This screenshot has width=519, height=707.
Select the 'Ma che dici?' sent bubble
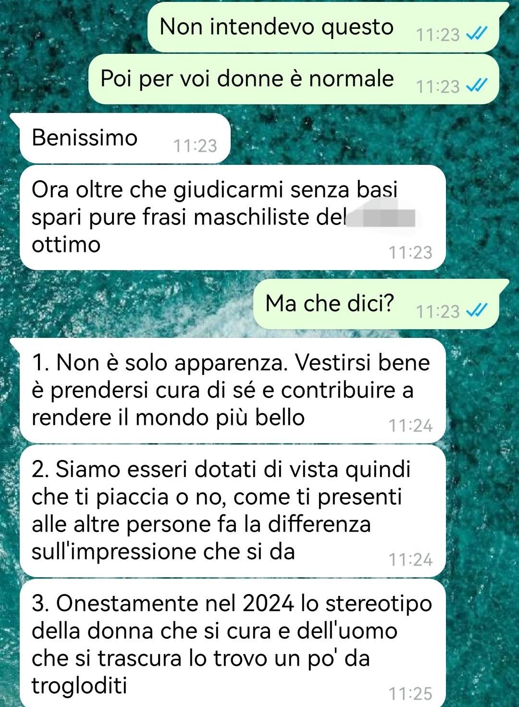click(x=381, y=304)
